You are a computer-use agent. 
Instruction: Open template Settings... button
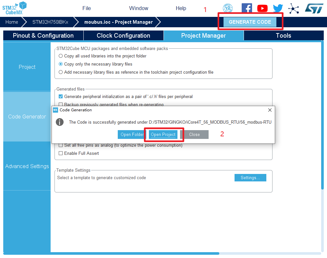pyautogui.click(x=250, y=178)
